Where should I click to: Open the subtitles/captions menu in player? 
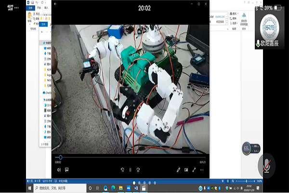66,170
